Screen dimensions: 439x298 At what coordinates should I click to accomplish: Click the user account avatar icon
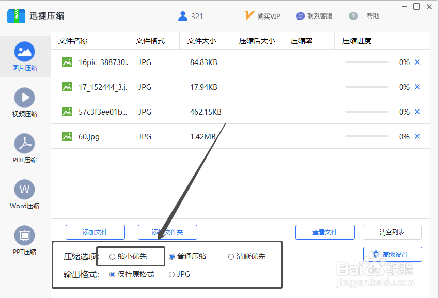tap(182, 16)
